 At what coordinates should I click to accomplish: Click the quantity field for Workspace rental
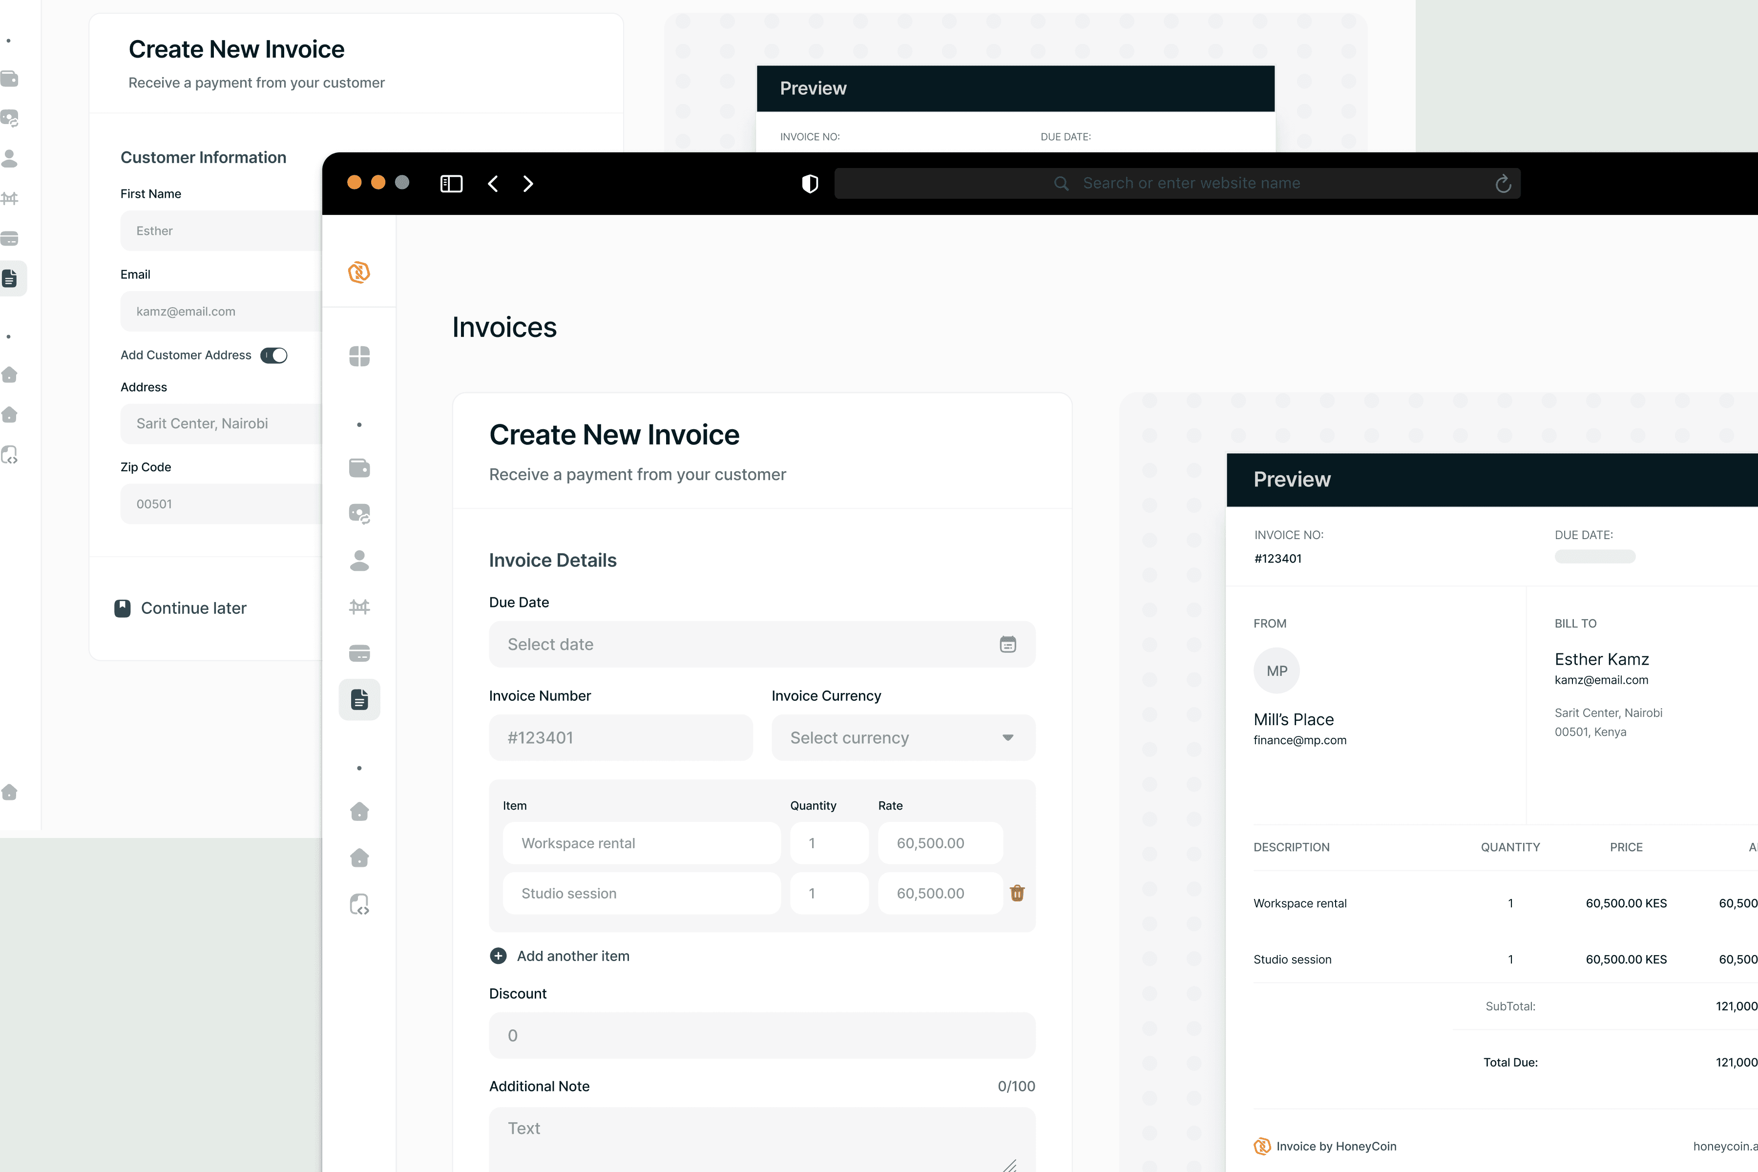point(830,843)
